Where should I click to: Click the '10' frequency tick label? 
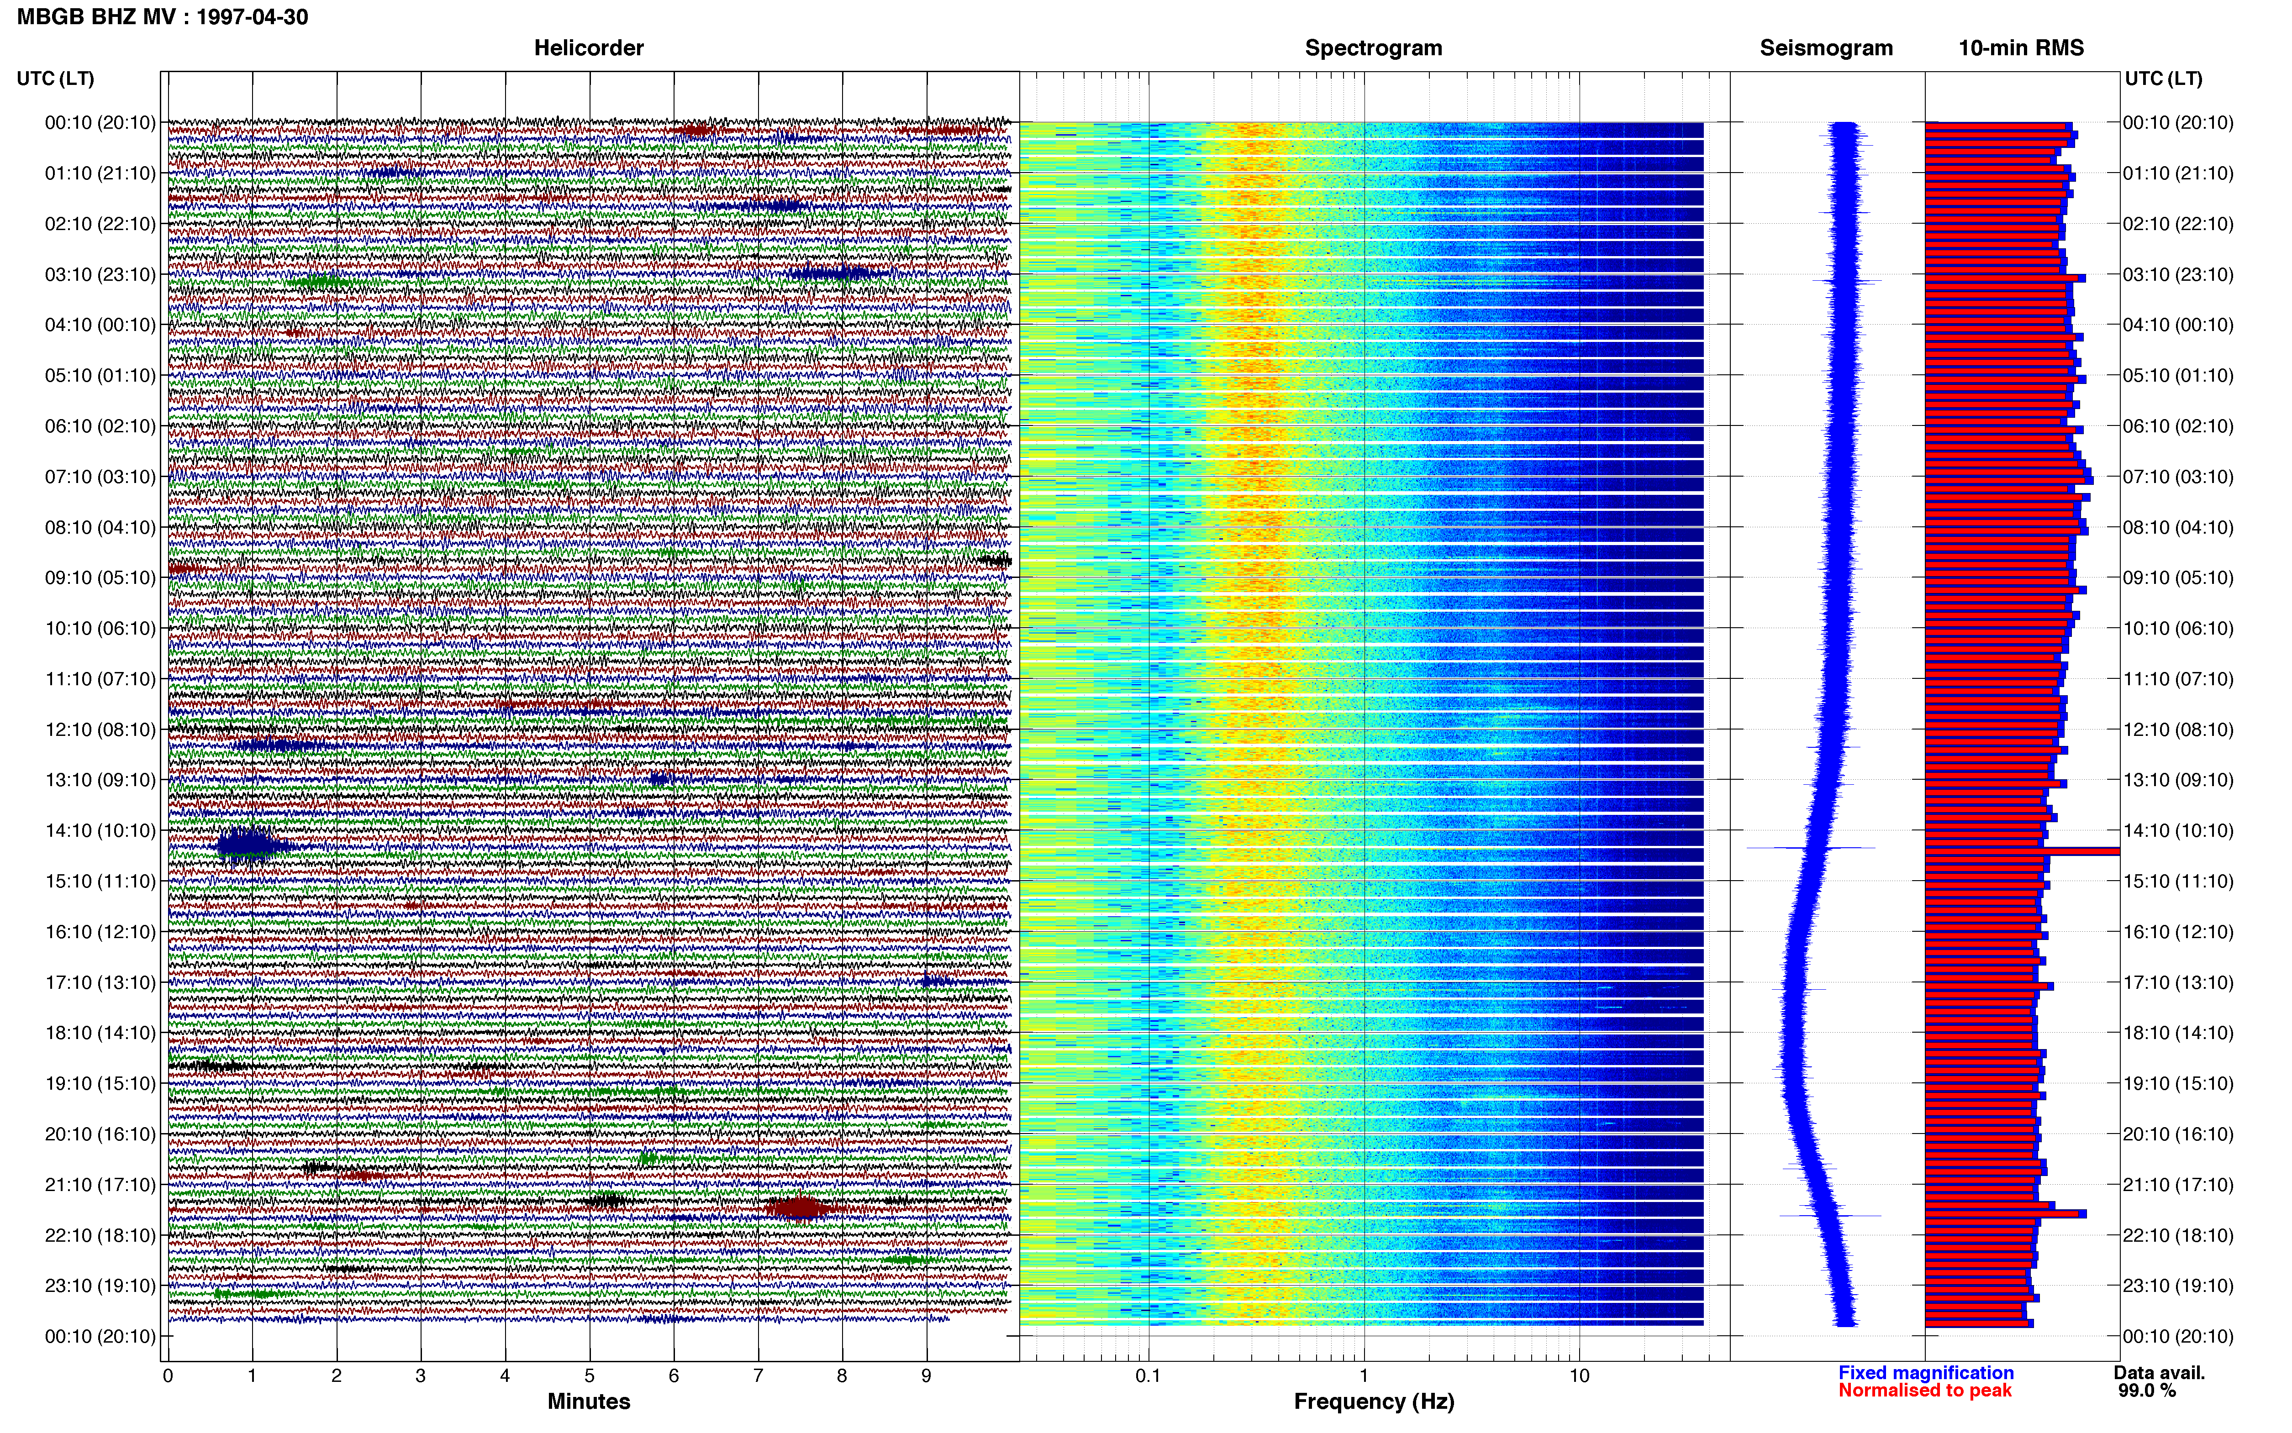[x=1579, y=1376]
